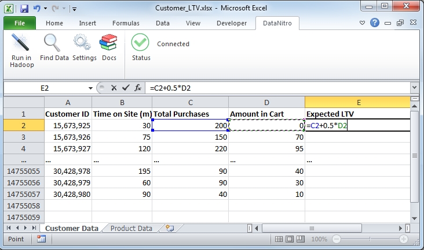The width and height of the screenshot is (424, 250).
Task: Select the DataNitro ribbon tab
Action: pyautogui.click(x=277, y=23)
